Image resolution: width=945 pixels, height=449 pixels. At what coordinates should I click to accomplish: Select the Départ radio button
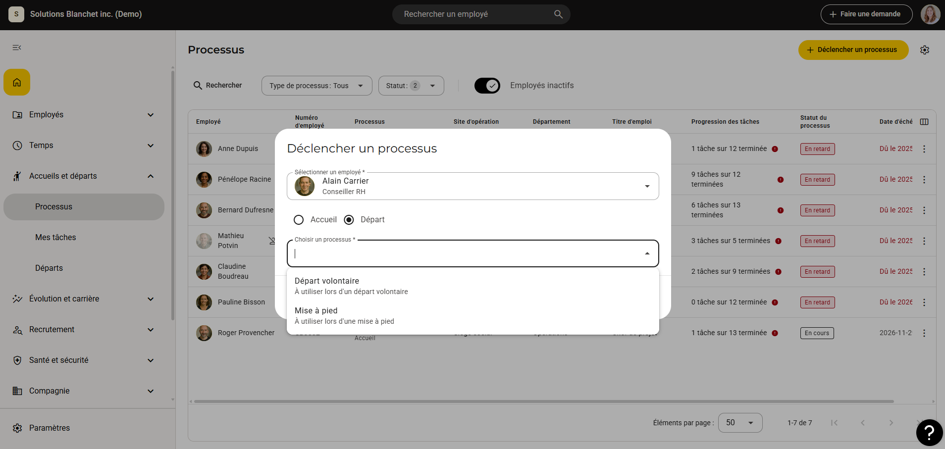coord(349,220)
